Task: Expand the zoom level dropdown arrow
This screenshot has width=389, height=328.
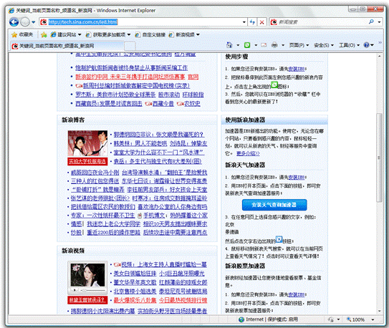Action: point(373,319)
